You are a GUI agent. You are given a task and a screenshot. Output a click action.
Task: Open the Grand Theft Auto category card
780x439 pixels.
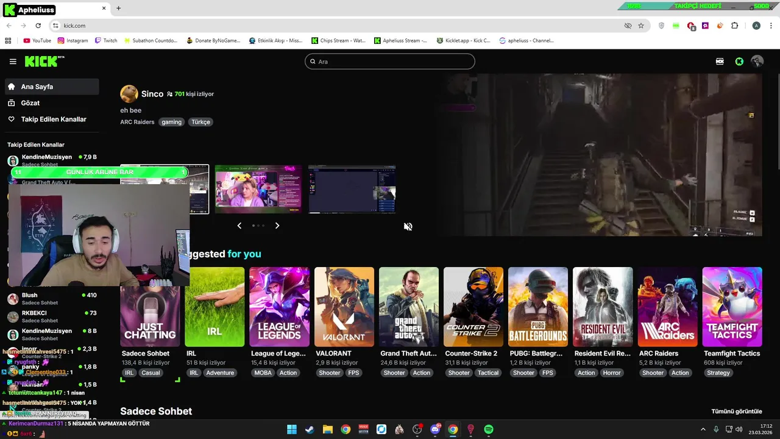(409, 307)
